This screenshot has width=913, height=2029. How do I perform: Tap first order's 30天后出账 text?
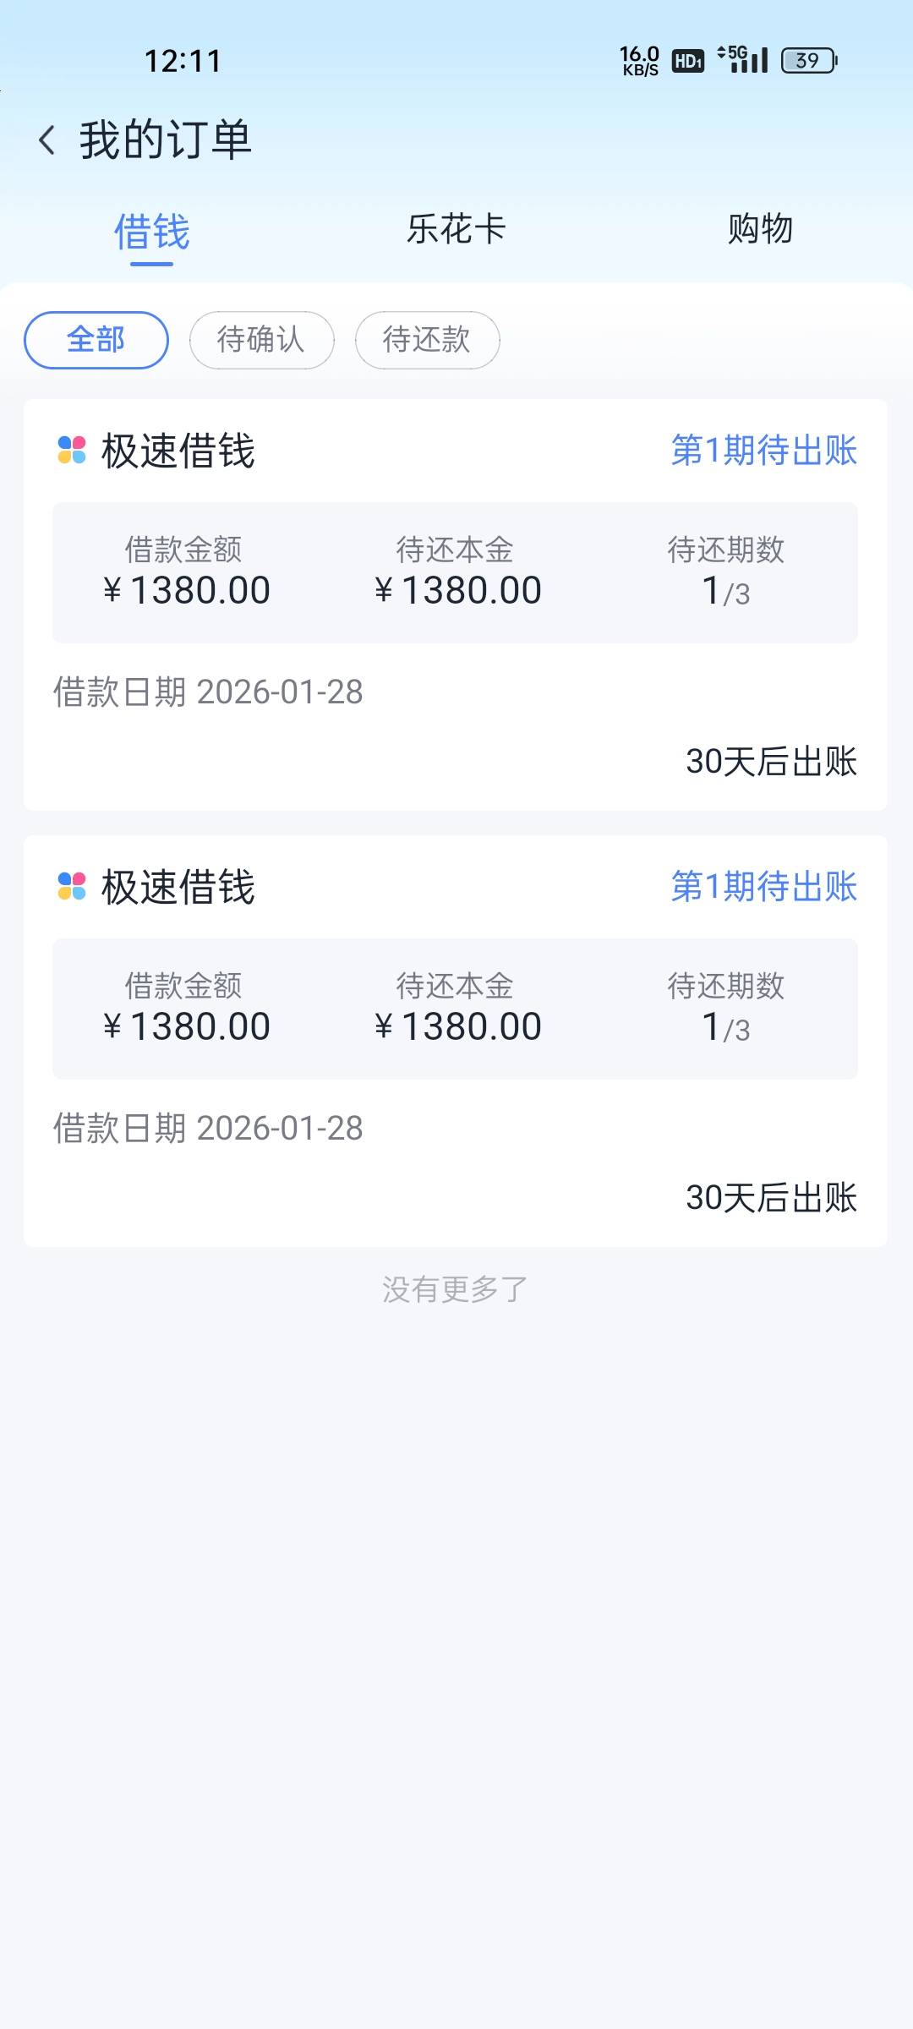771,761
